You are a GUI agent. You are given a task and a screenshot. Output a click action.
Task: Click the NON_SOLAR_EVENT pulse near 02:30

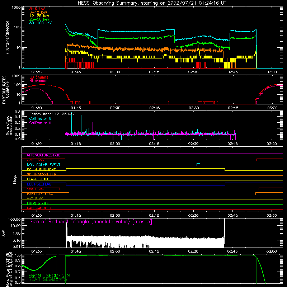[198, 164]
